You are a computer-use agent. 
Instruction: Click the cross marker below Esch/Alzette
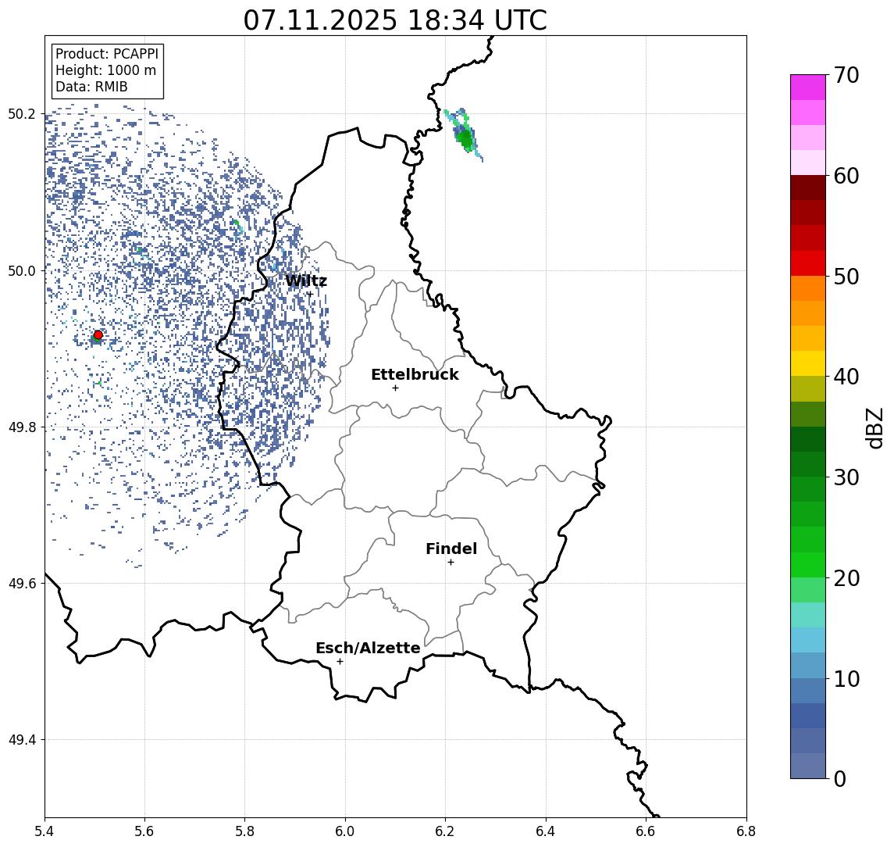(x=340, y=662)
